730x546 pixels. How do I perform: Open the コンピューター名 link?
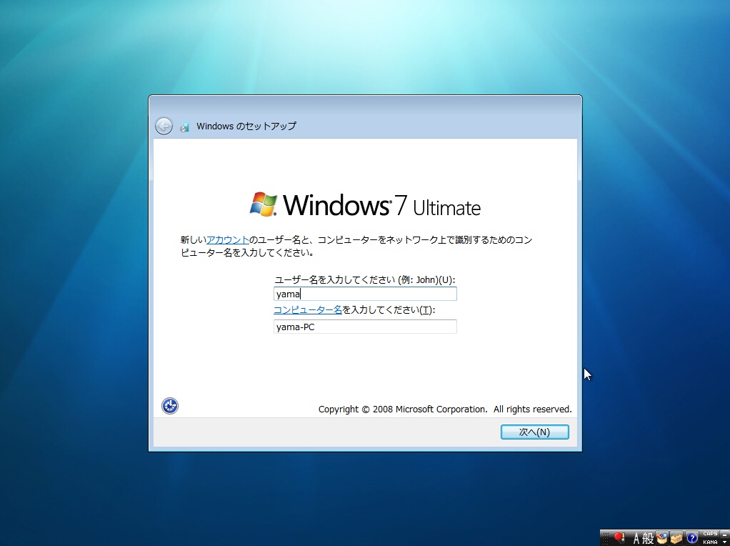click(308, 309)
